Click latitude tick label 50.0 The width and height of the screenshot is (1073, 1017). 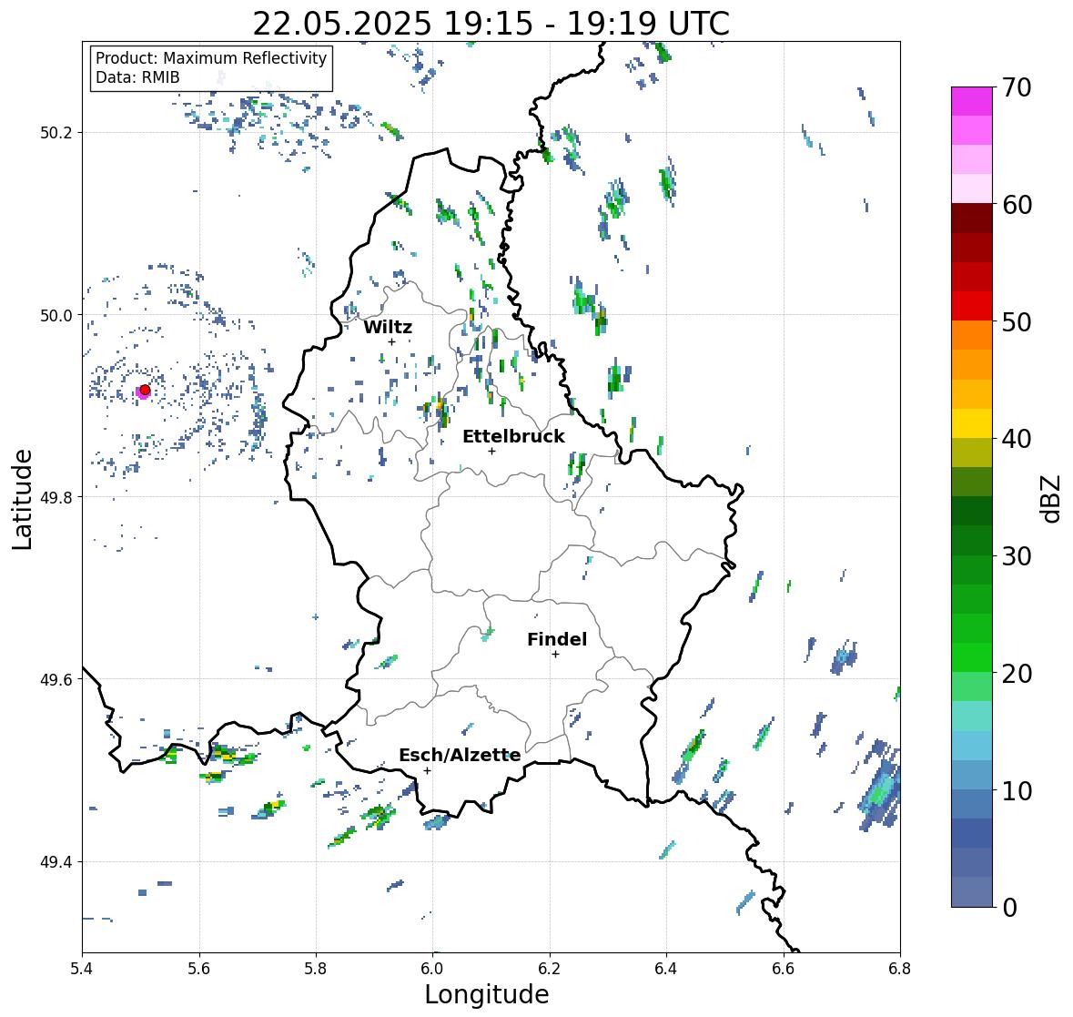pyautogui.click(x=56, y=316)
